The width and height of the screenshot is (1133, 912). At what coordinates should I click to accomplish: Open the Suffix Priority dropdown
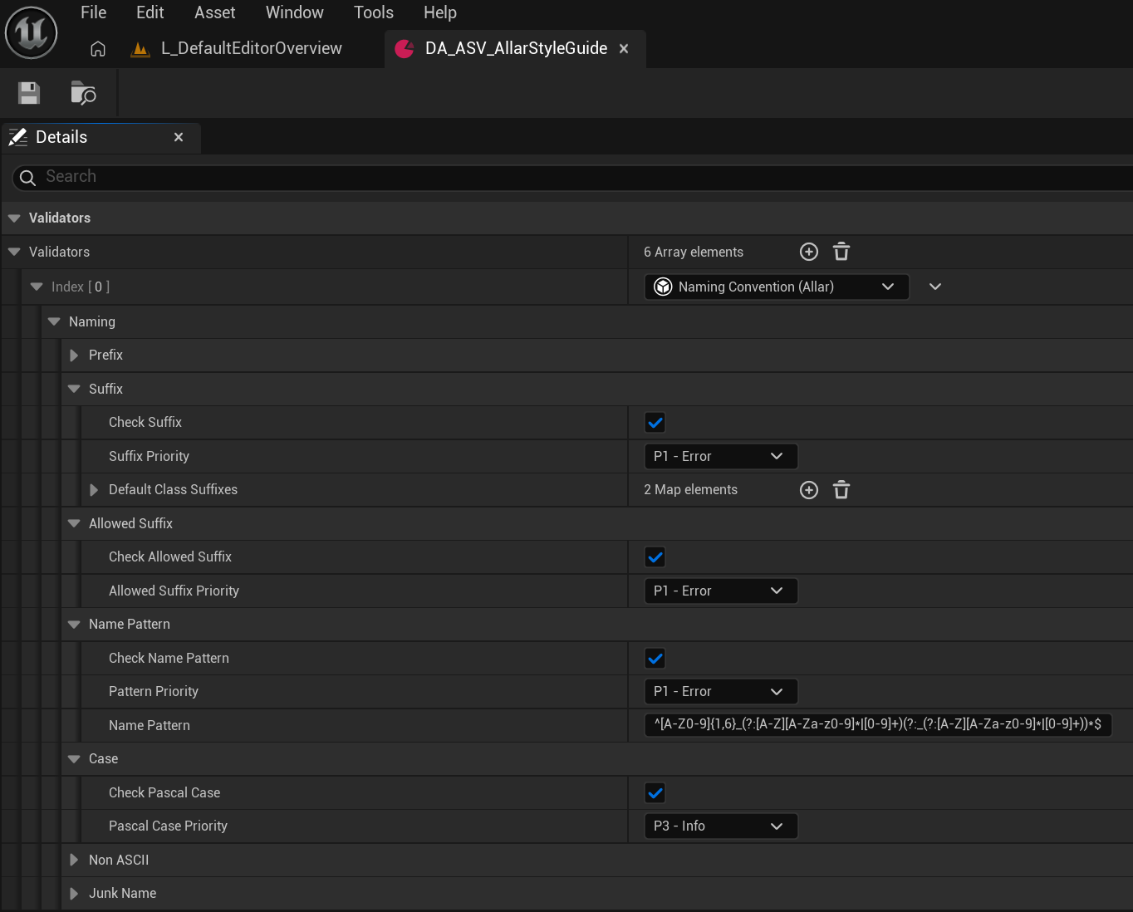(x=721, y=456)
